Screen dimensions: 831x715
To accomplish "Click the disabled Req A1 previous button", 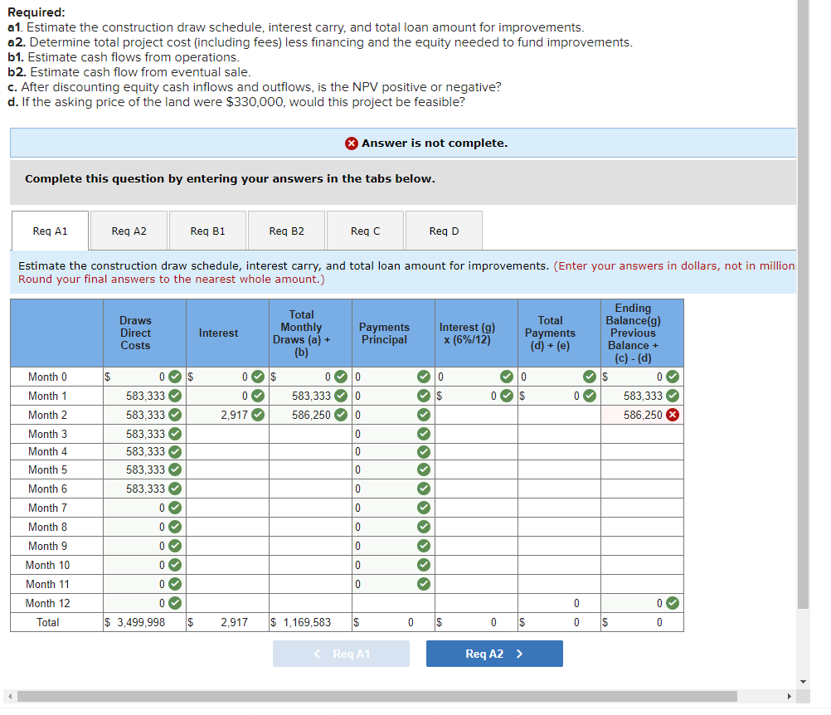I will point(342,654).
